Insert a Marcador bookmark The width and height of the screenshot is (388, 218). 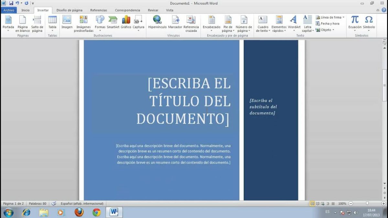[x=175, y=21]
